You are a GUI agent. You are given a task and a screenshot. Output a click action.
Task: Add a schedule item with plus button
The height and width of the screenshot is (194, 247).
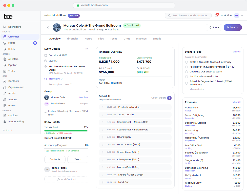(x=169, y=98)
